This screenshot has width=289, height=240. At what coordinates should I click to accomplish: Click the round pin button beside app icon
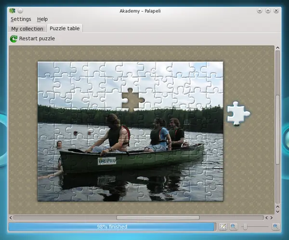[20, 11]
